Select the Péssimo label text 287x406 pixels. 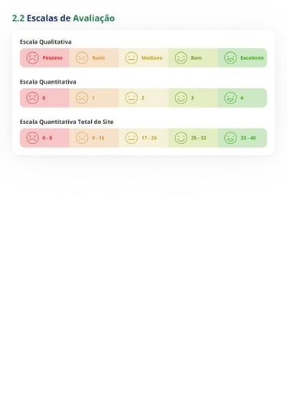click(x=52, y=57)
